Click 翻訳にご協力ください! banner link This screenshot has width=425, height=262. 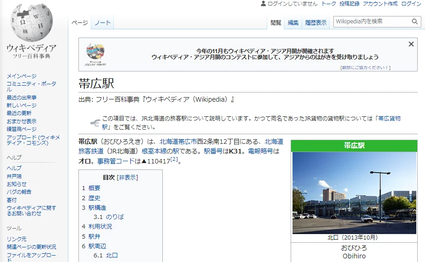[x=365, y=68]
